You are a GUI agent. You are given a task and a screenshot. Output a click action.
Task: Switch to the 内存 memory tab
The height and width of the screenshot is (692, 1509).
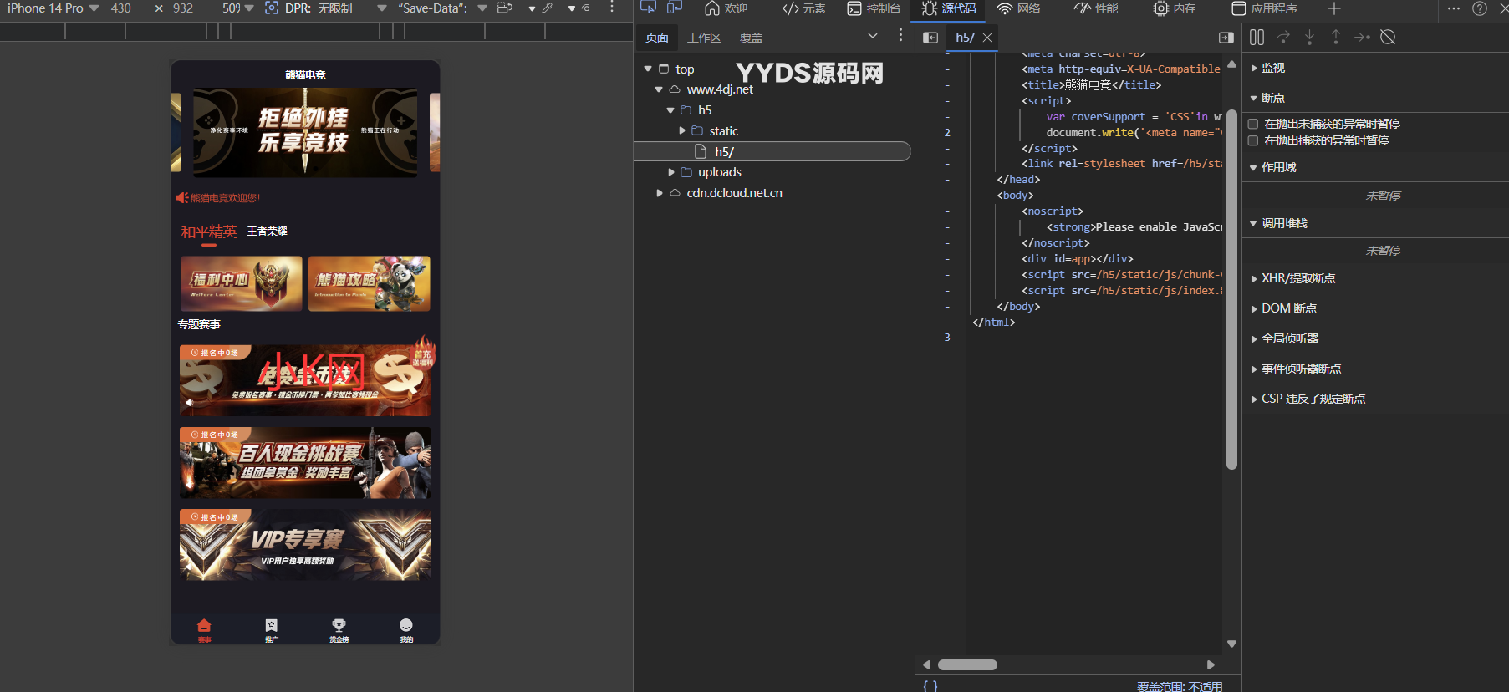click(x=1175, y=8)
